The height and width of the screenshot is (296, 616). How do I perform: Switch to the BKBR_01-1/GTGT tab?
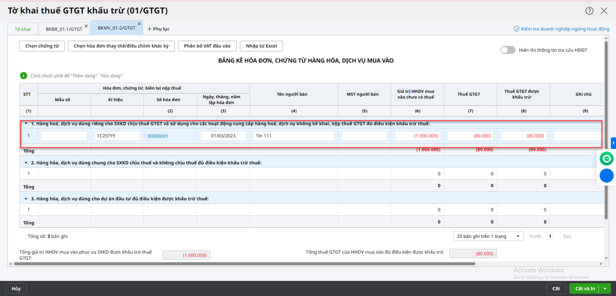point(64,29)
